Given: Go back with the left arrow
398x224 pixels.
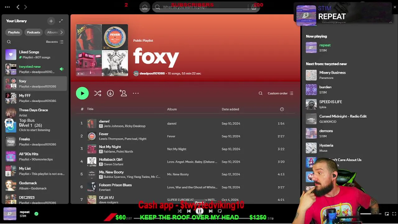Looking at the screenshot, I should [x=18, y=7].
